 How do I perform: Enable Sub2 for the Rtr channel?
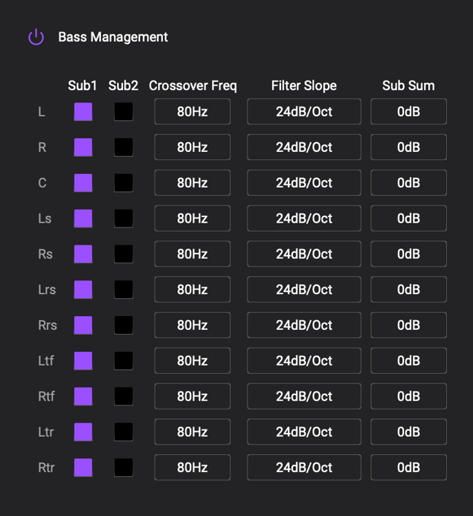[124, 467]
